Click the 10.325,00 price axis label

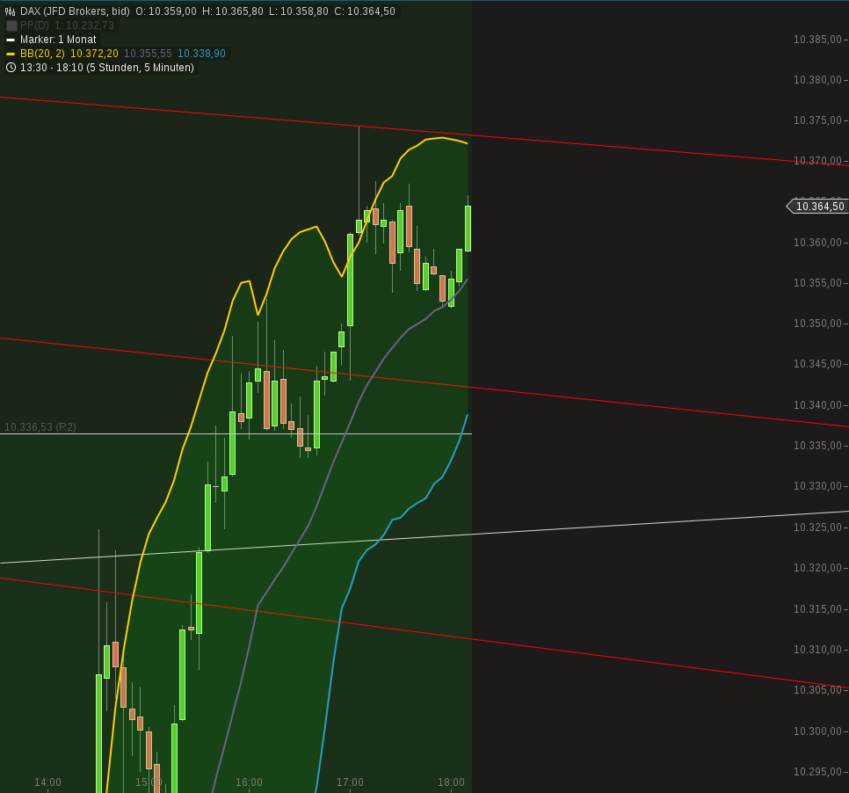(x=817, y=527)
